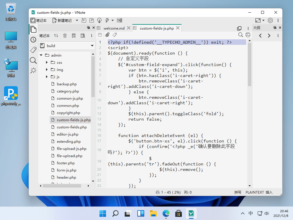Select custom-fields.php file
Image resolution: width=293 pixels, height=220 pixels.
[x=72, y=127]
